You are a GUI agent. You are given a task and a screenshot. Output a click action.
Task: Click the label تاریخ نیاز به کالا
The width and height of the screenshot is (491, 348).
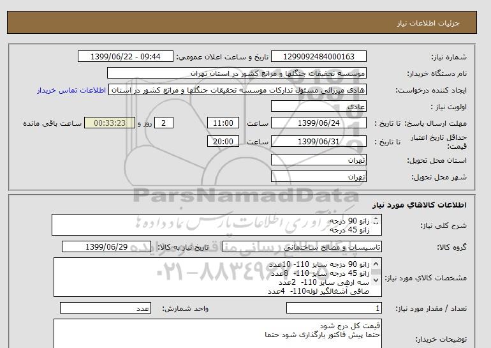(x=183, y=247)
